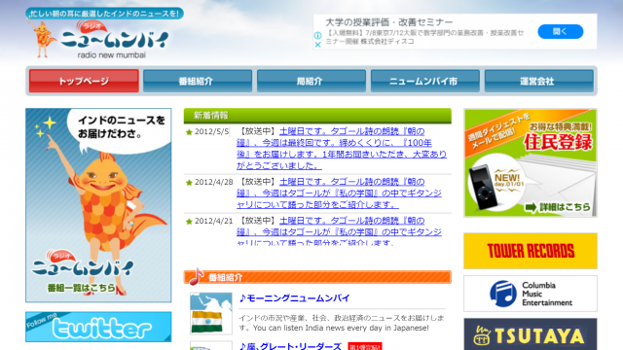The height and width of the screenshot is (350, 623).
Task: Open the ad info circle icon
Action: 318,35
